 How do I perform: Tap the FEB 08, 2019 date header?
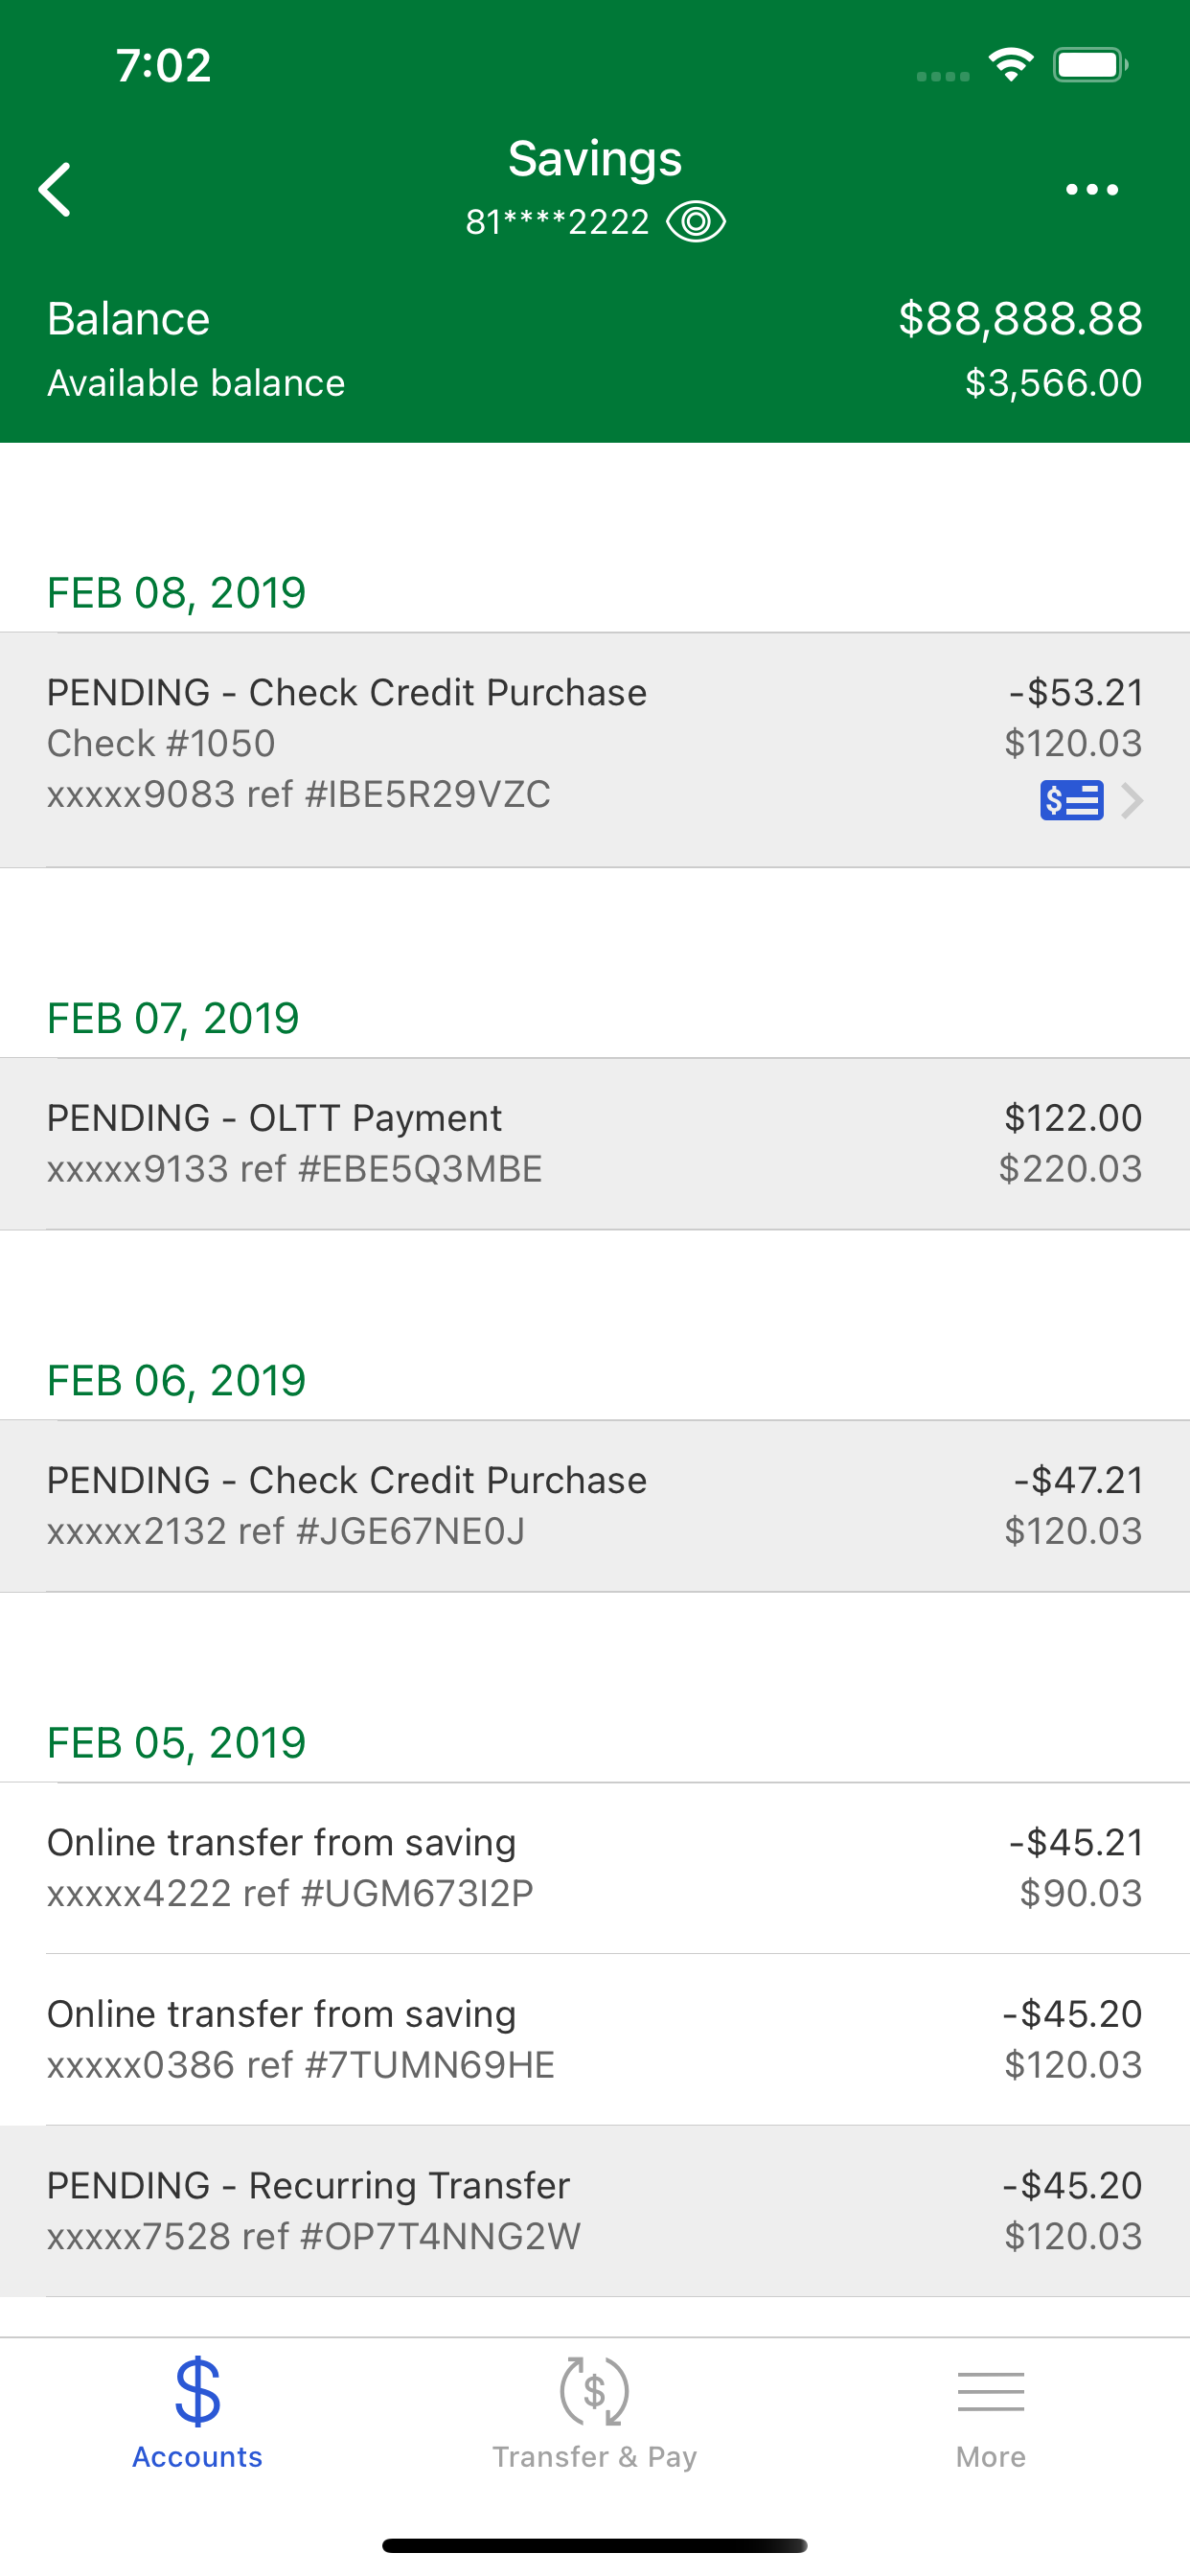tap(176, 593)
